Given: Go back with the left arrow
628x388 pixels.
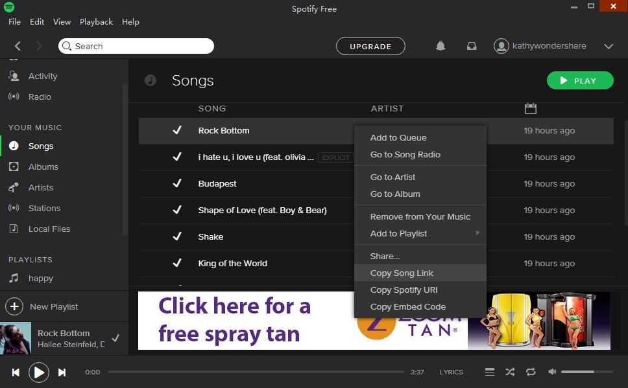Looking at the screenshot, I should [x=18, y=46].
